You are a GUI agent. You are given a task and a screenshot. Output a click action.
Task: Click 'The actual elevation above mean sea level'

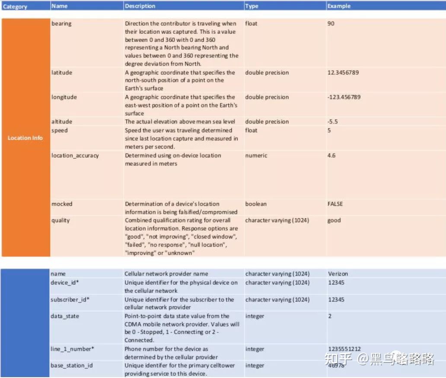coord(180,122)
